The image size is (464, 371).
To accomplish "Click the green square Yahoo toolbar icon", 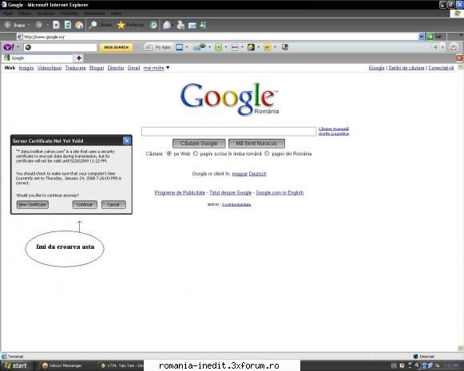I will [218, 47].
